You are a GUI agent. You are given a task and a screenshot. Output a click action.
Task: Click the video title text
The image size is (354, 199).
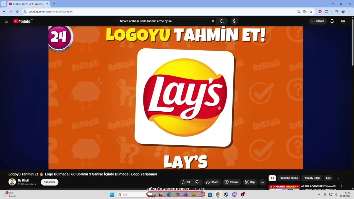[x=83, y=174]
